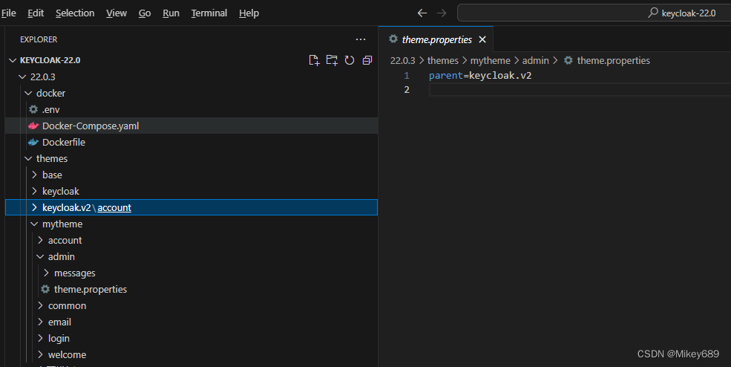Click the EXPLORER panel title
This screenshot has width=731, height=367.
pyautogui.click(x=39, y=39)
